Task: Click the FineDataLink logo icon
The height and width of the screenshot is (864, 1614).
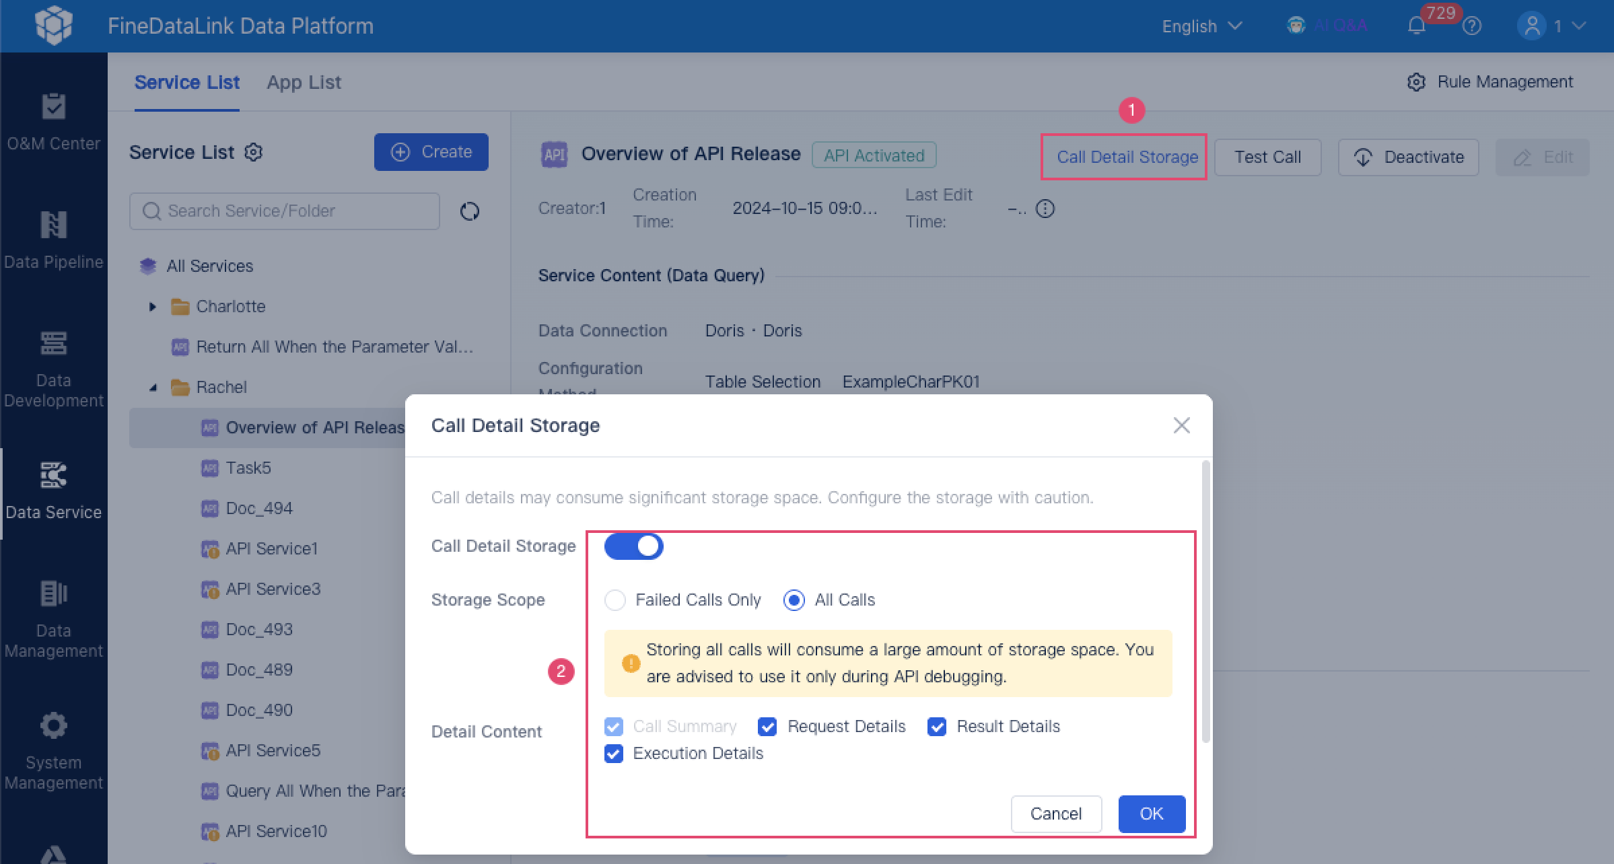Action: 53,26
